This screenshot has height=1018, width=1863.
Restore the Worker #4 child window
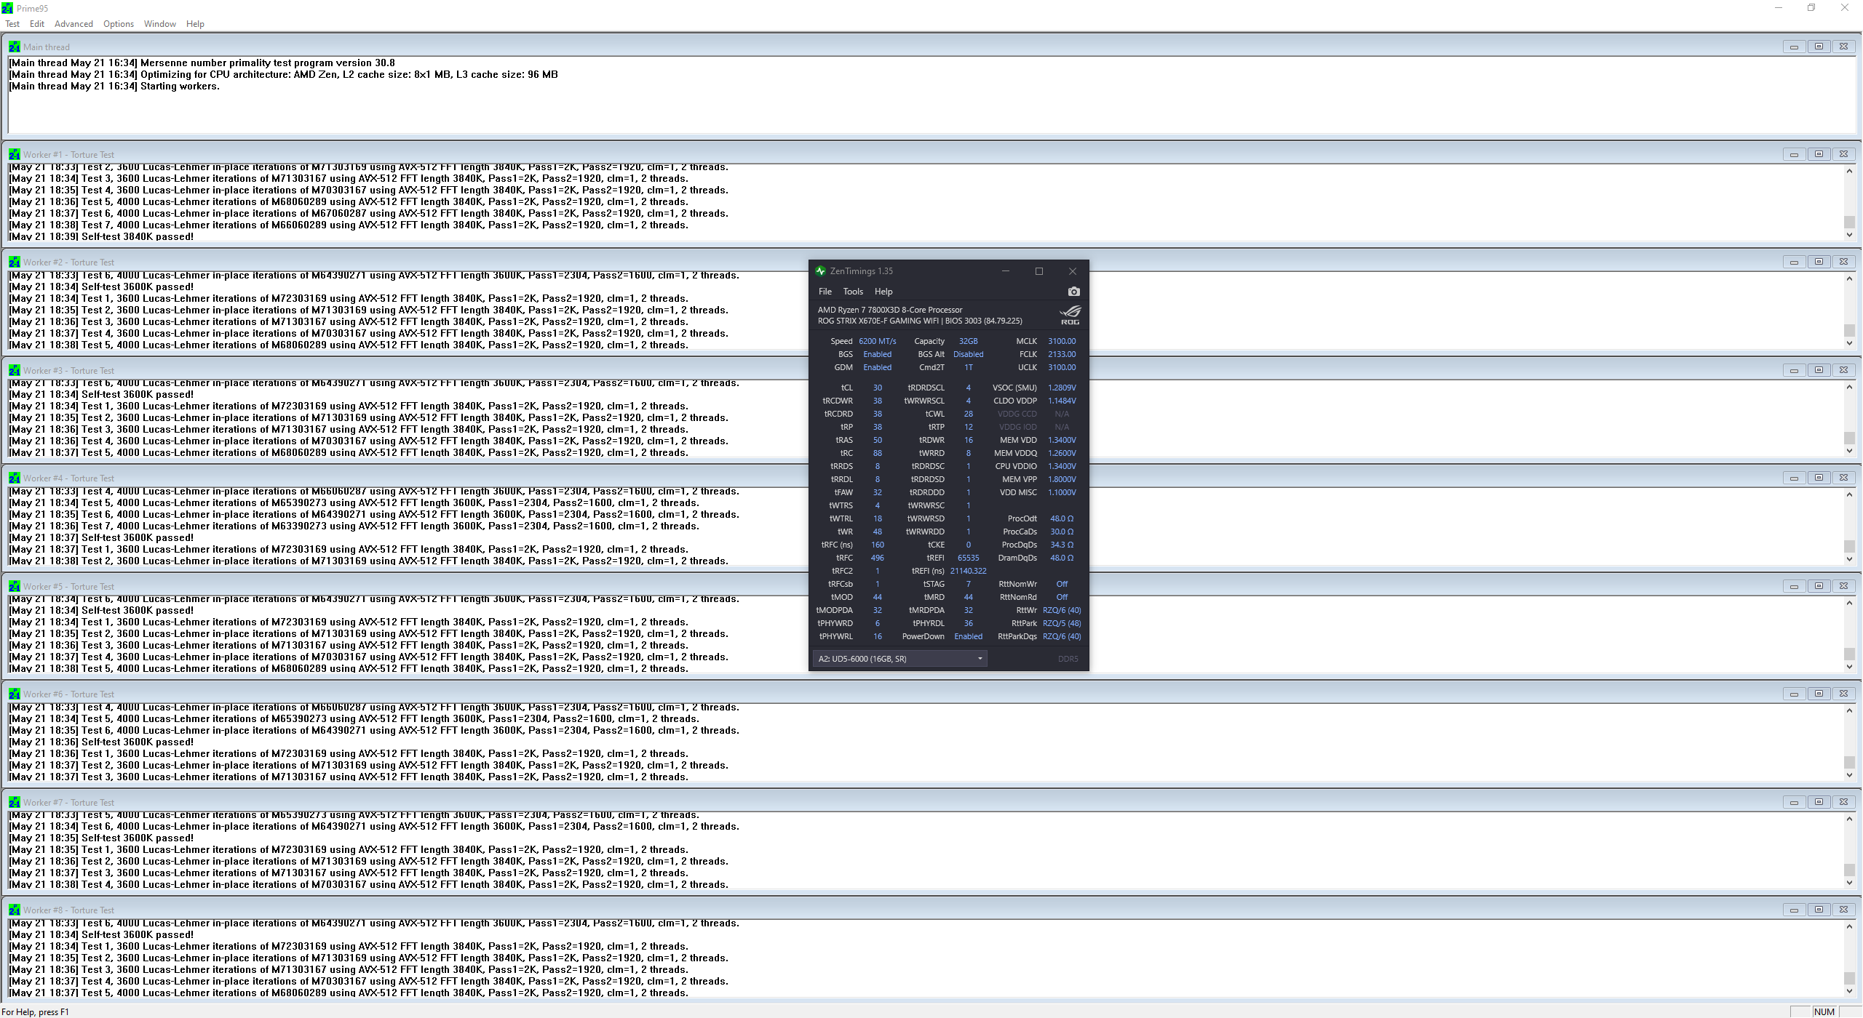pyautogui.click(x=1819, y=478)
